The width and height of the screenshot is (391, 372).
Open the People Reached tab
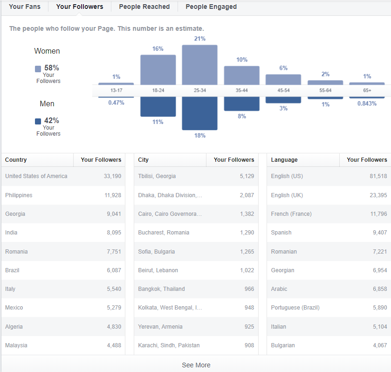144,7
